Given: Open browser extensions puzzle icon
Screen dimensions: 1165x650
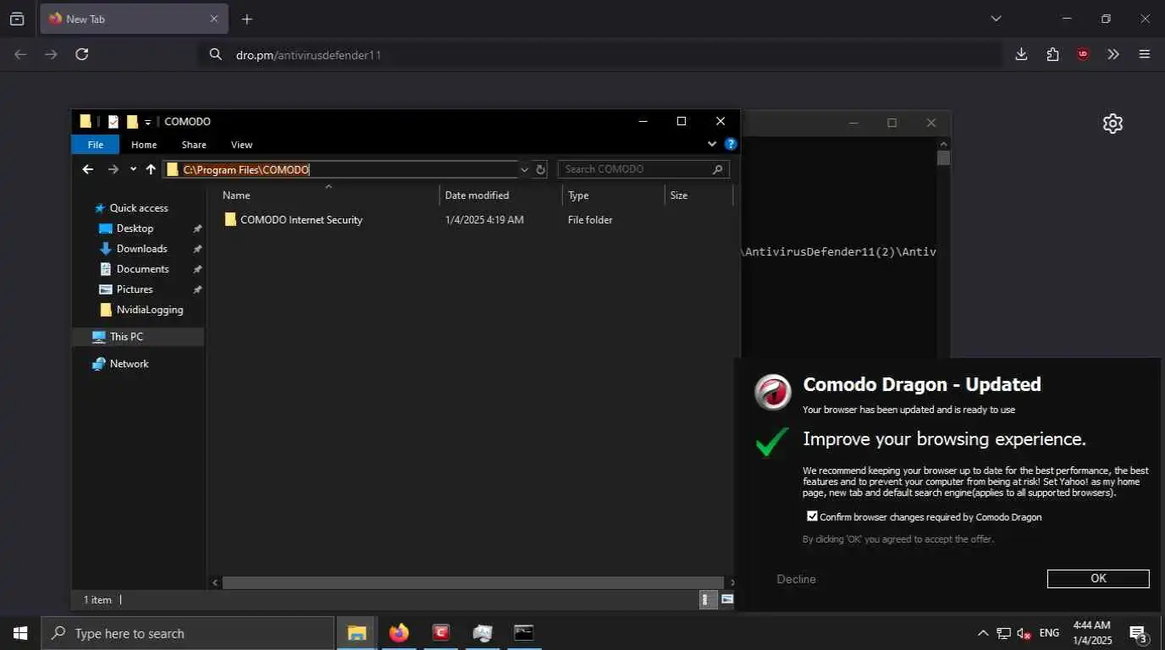Looking at the screenshot, I should click(1052, 54).
